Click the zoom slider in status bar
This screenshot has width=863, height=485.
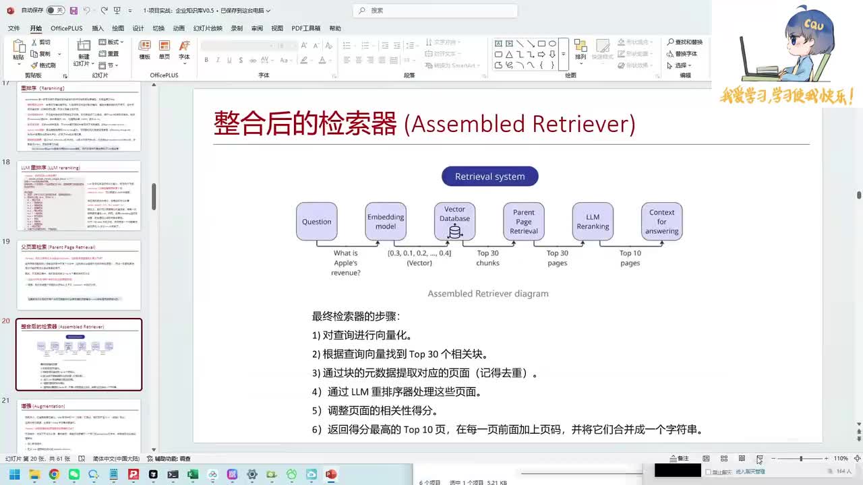800,459
